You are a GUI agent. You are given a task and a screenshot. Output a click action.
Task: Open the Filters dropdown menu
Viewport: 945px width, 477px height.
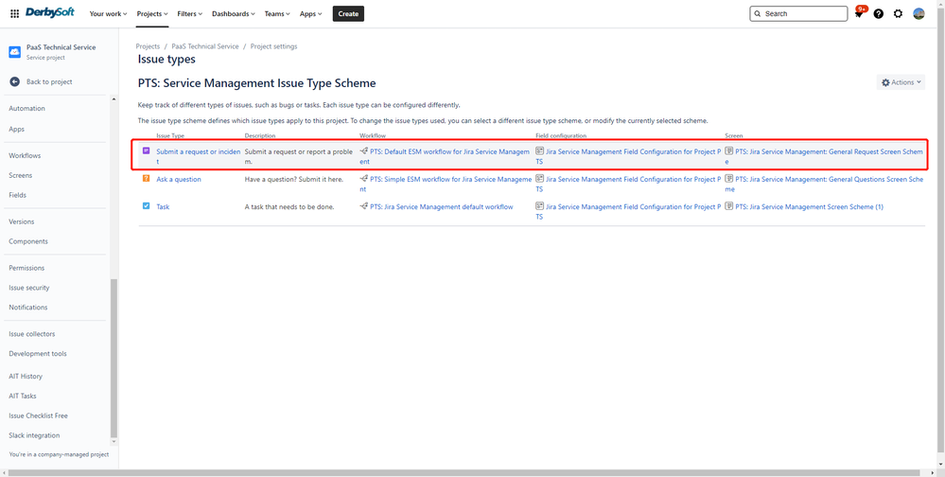190,14
